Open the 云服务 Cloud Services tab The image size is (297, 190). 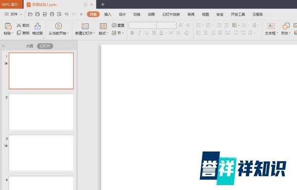click(257, 14)
